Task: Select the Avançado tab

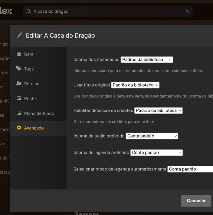Action: [x=38, y=128]
